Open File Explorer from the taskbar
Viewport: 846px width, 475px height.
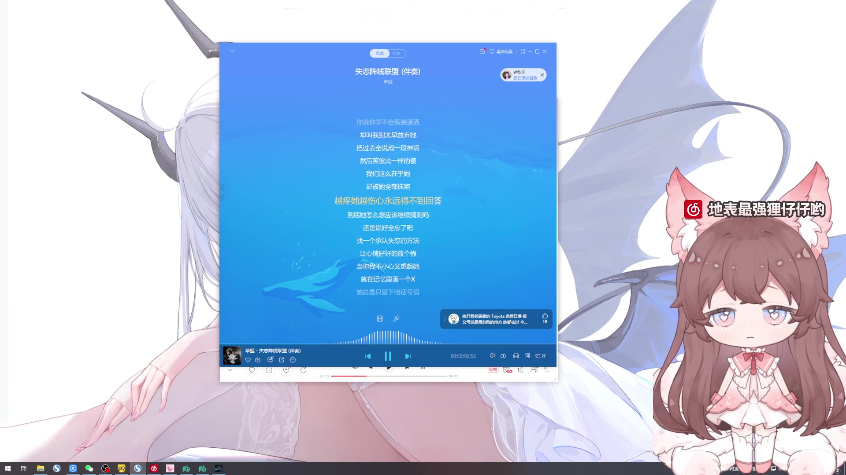(40, 468)
